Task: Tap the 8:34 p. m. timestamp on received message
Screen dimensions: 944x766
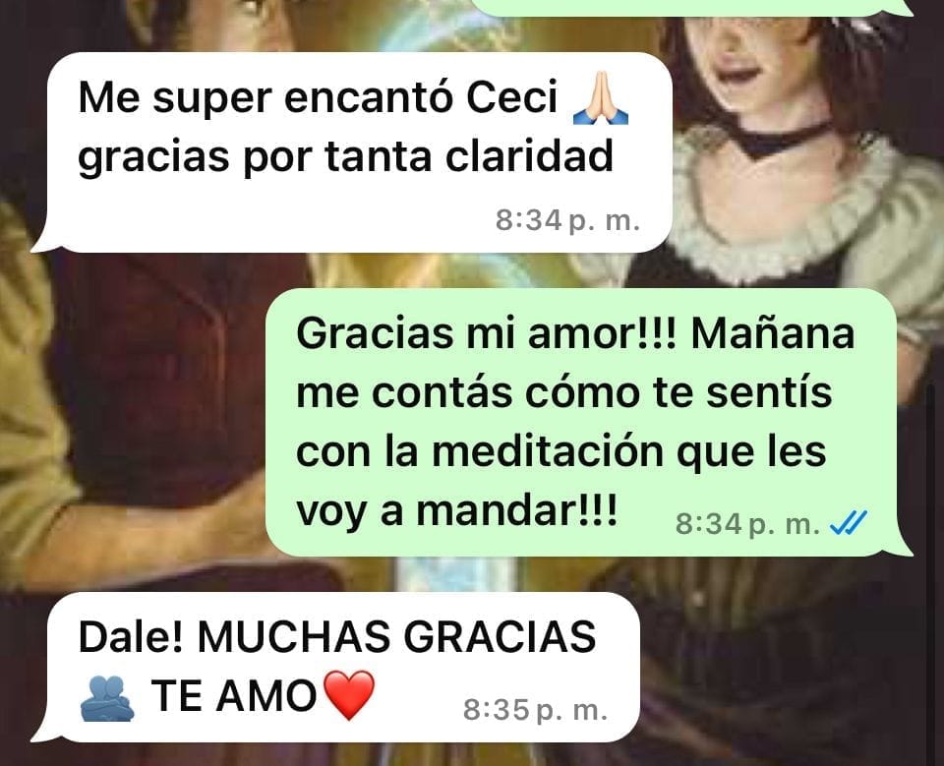Action: (x=567, y=220)
